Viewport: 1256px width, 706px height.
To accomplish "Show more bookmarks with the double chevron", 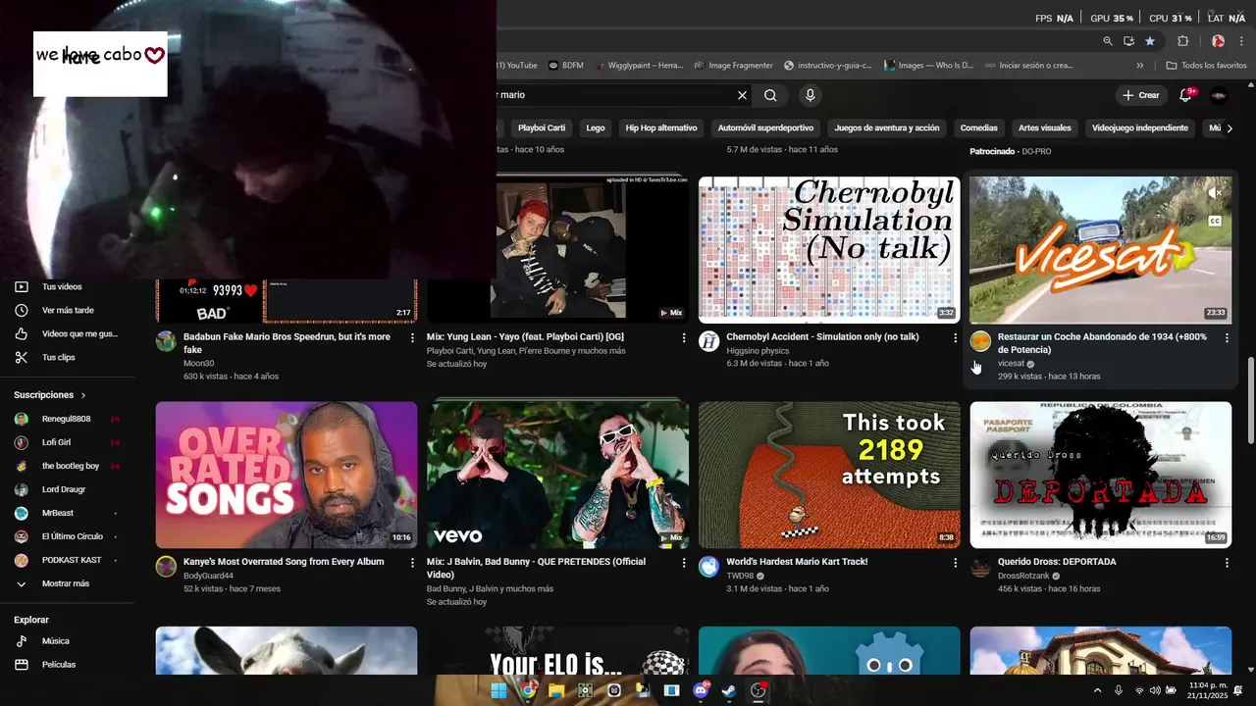I will point(1139,65).
